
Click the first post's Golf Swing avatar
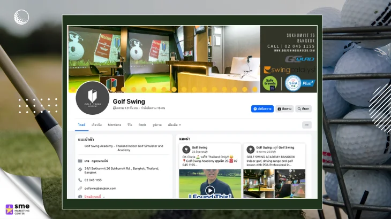coord(186,150)
